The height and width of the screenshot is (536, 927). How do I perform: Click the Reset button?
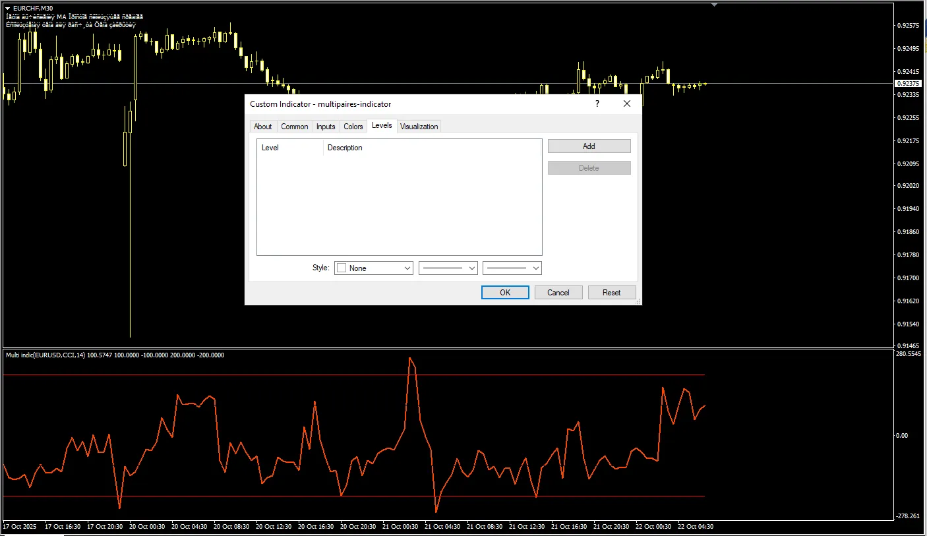[x=612, y=292]
